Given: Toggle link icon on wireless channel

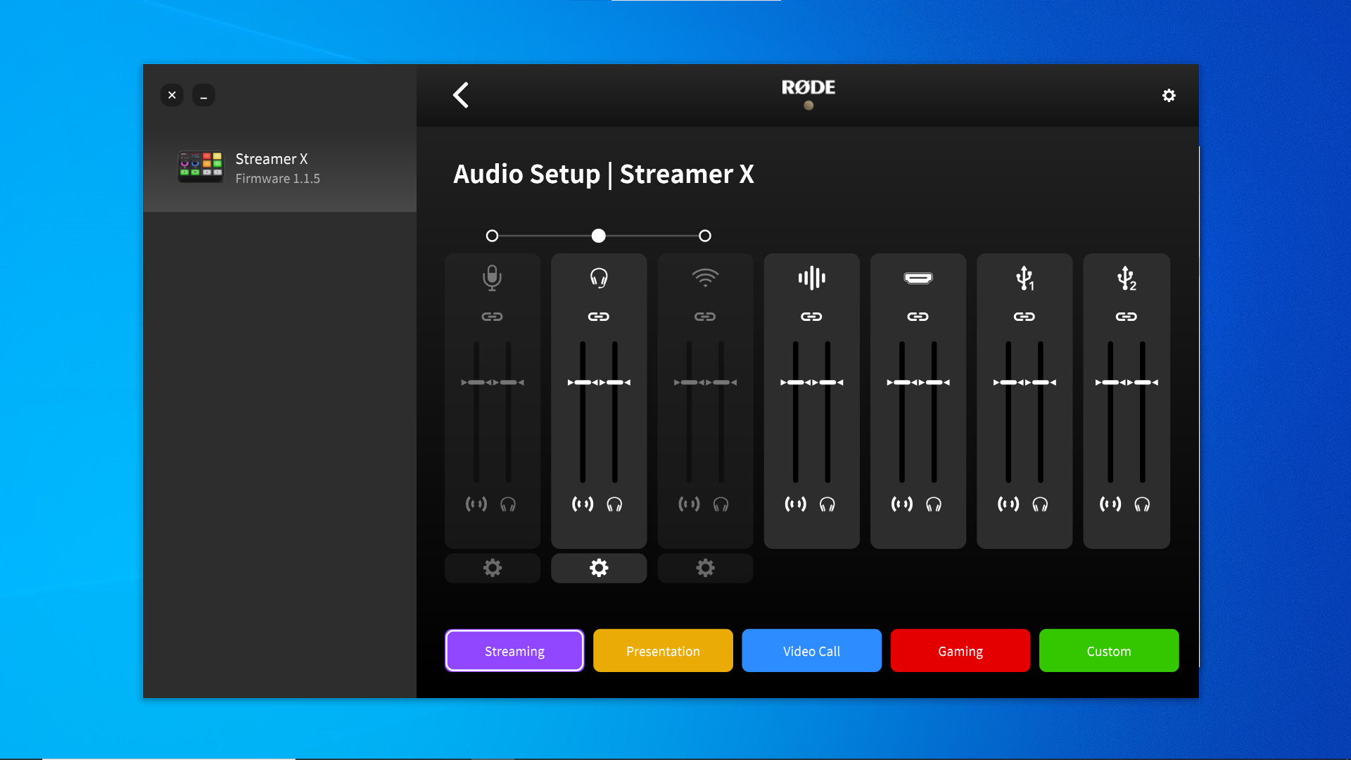Looking at the screenshot, I should coord(705,317).
